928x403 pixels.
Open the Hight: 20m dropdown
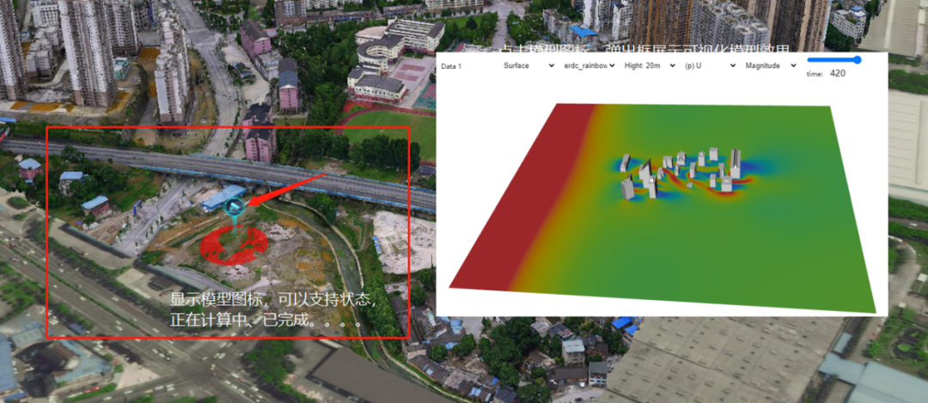650,65
